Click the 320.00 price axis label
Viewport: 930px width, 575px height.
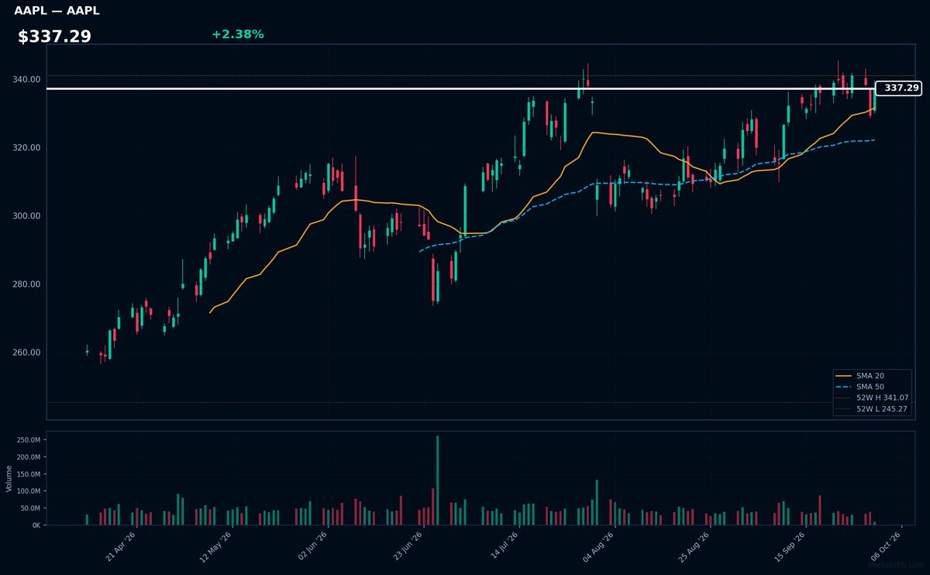27,147
